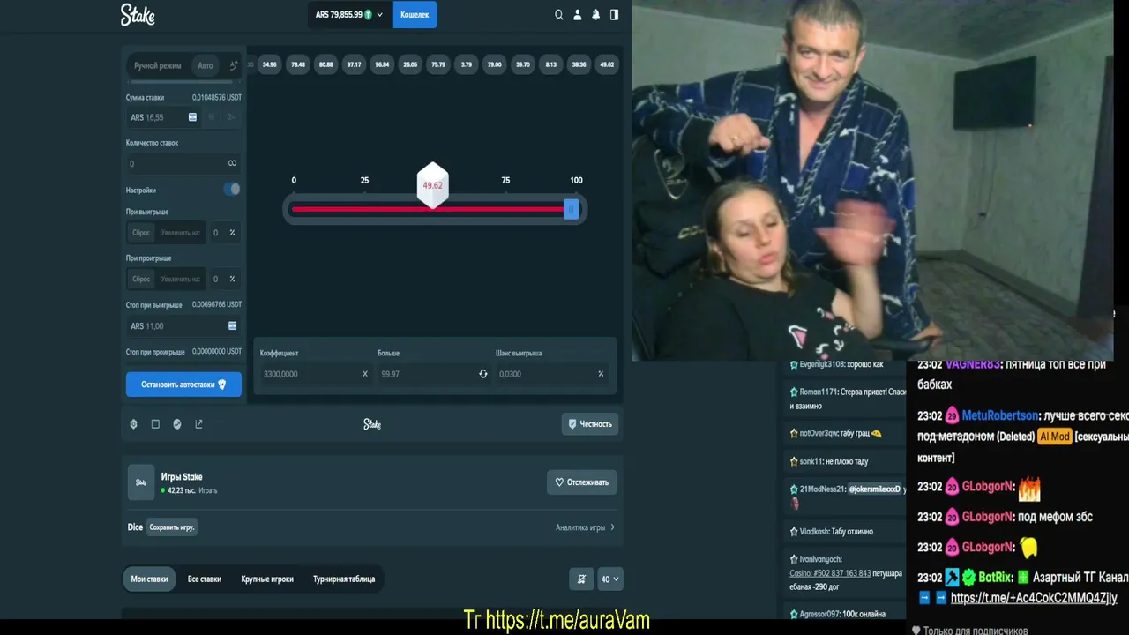The height and width of the screenshot is (635, 1129).
Task: Toggle theatre mode square icon
Action: (155, 424)
